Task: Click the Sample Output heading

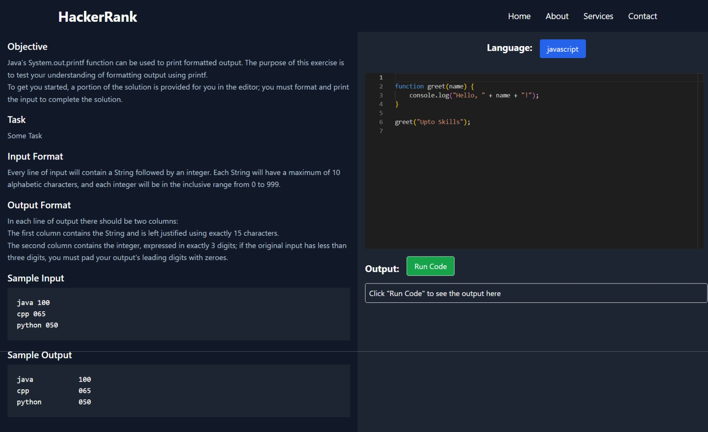Action: 40,355
